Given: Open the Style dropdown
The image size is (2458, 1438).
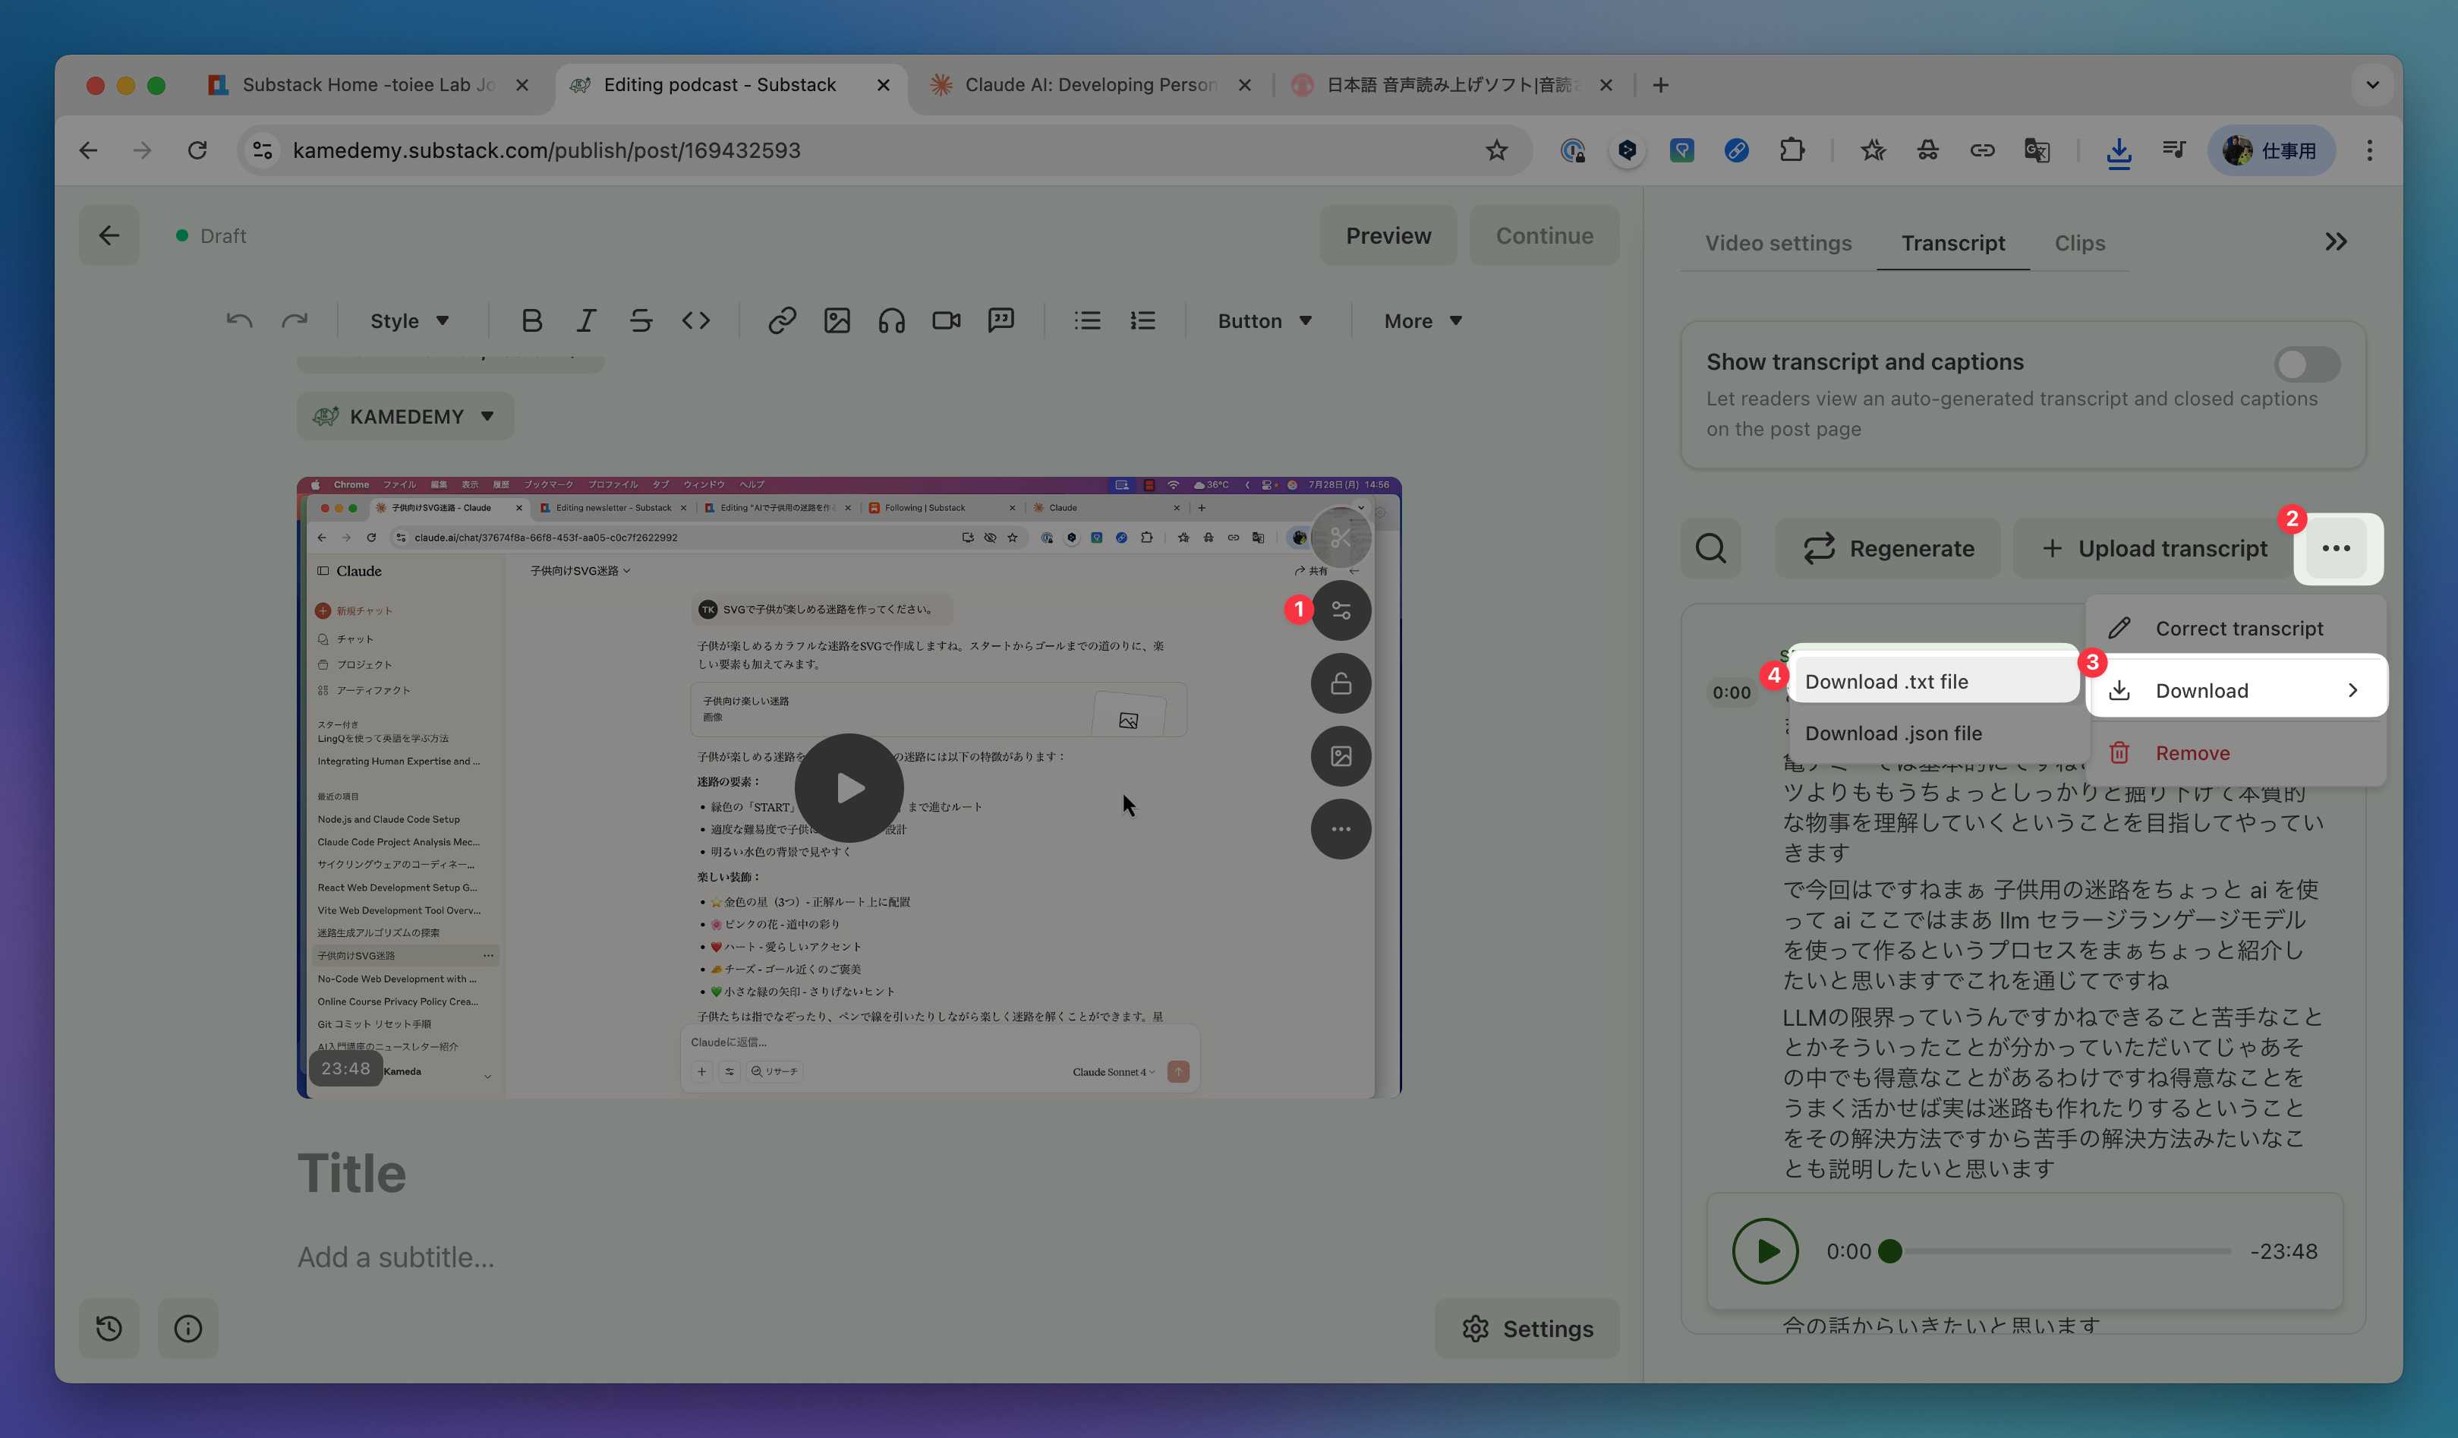Looking at the screenshot, I should (410, 321).
